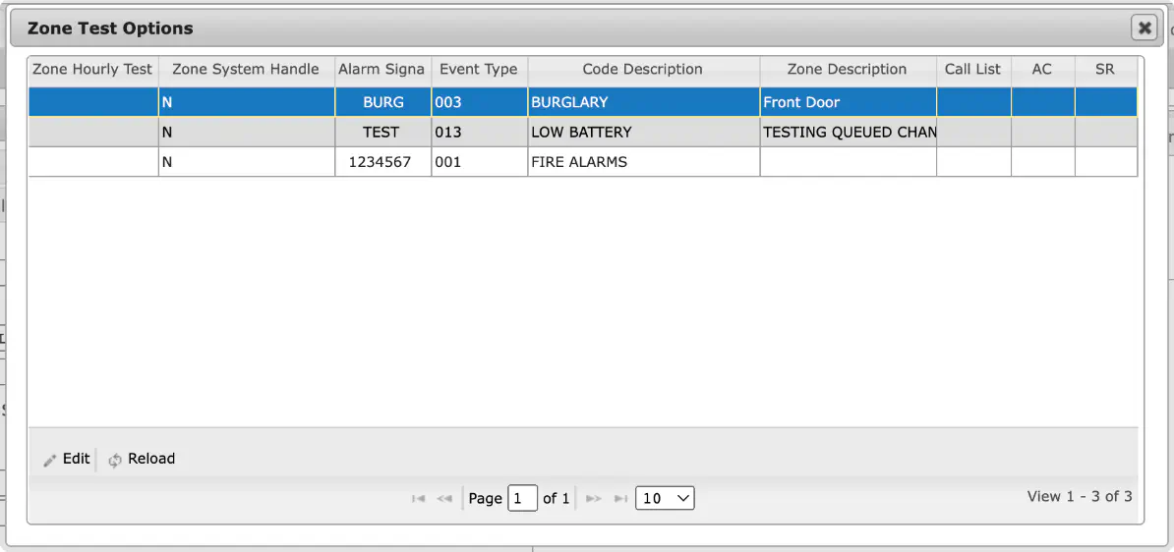Click the BURGLARY code description cell
This screenshot has width=1174, height=552.
click(643, 102)
